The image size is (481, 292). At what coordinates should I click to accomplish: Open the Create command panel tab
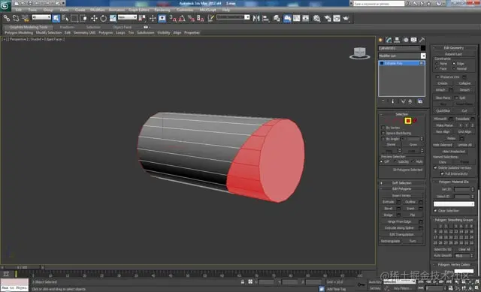point(381,40)
